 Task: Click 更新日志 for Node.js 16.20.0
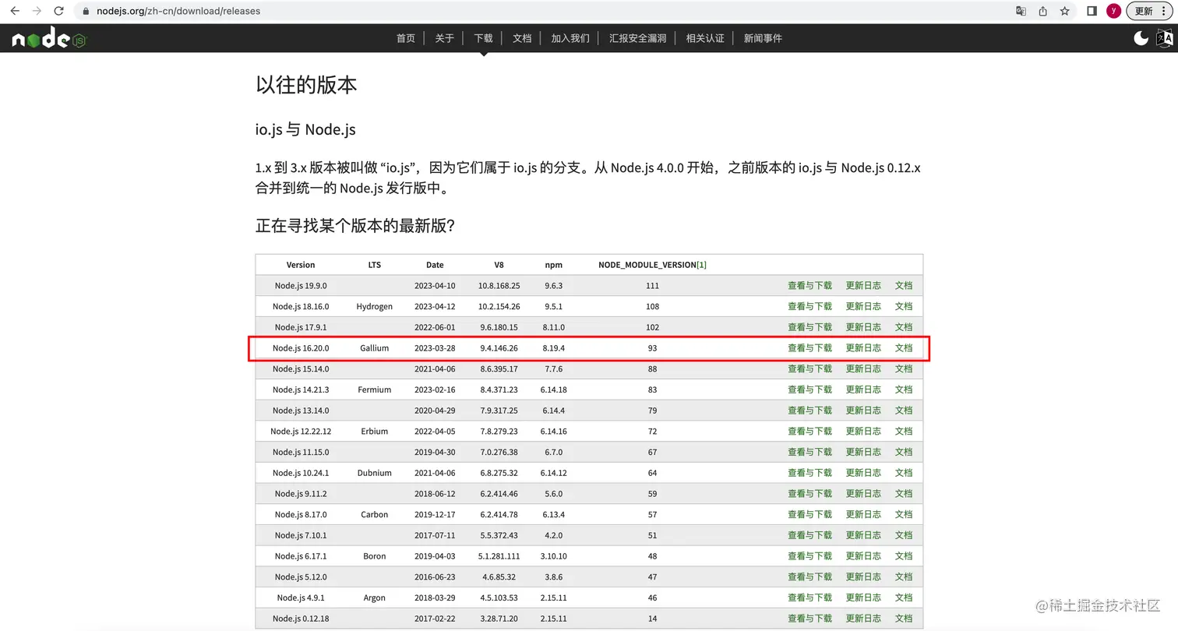(863, 348)
